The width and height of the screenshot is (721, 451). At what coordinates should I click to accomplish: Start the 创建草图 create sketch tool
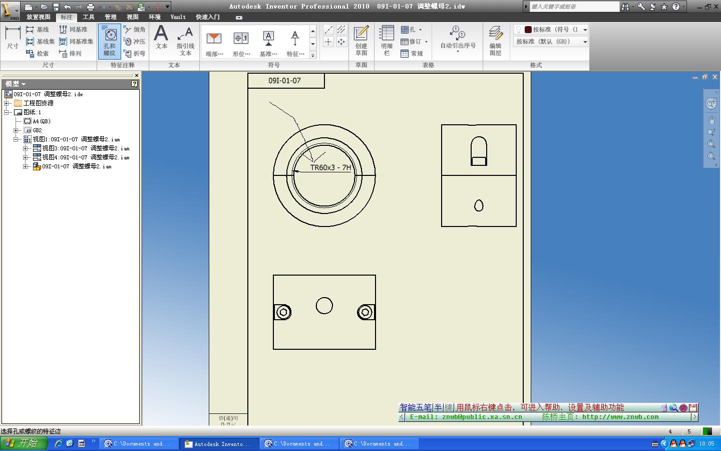point(361,41)
